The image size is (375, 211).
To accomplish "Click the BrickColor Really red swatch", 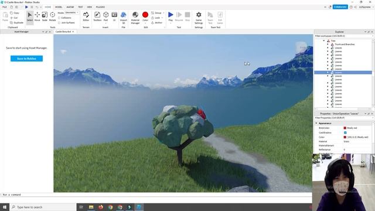I will (x=345, y=128).
